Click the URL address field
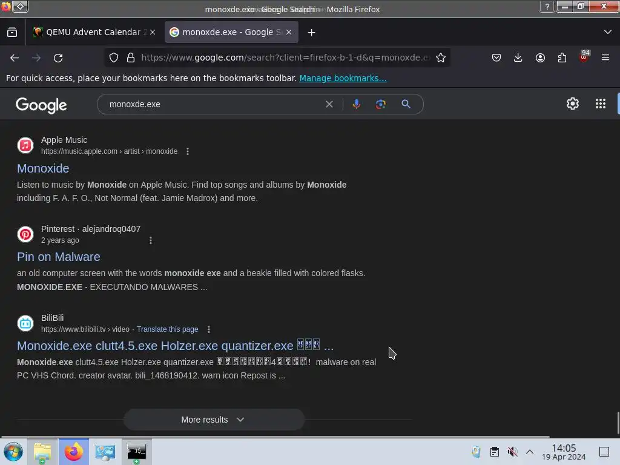Viewport: 620px width, 465px height. click(285, 58)
